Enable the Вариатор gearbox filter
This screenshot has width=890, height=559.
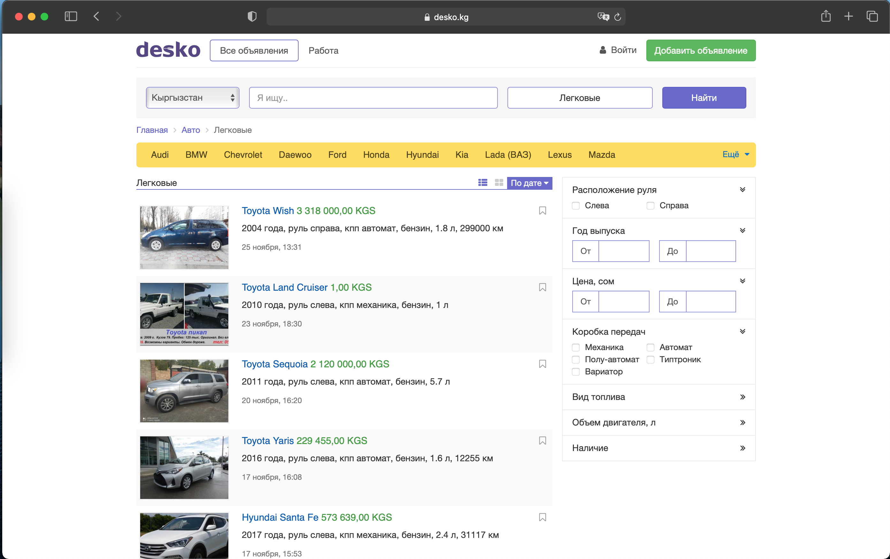(576, 371)
